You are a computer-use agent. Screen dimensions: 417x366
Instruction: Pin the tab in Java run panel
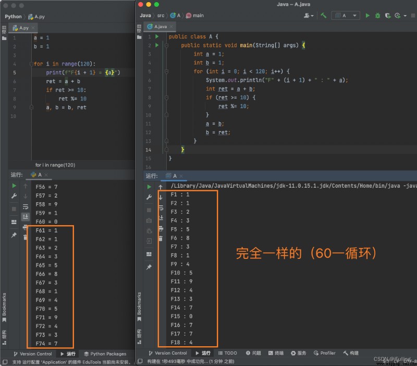point(149,267)
